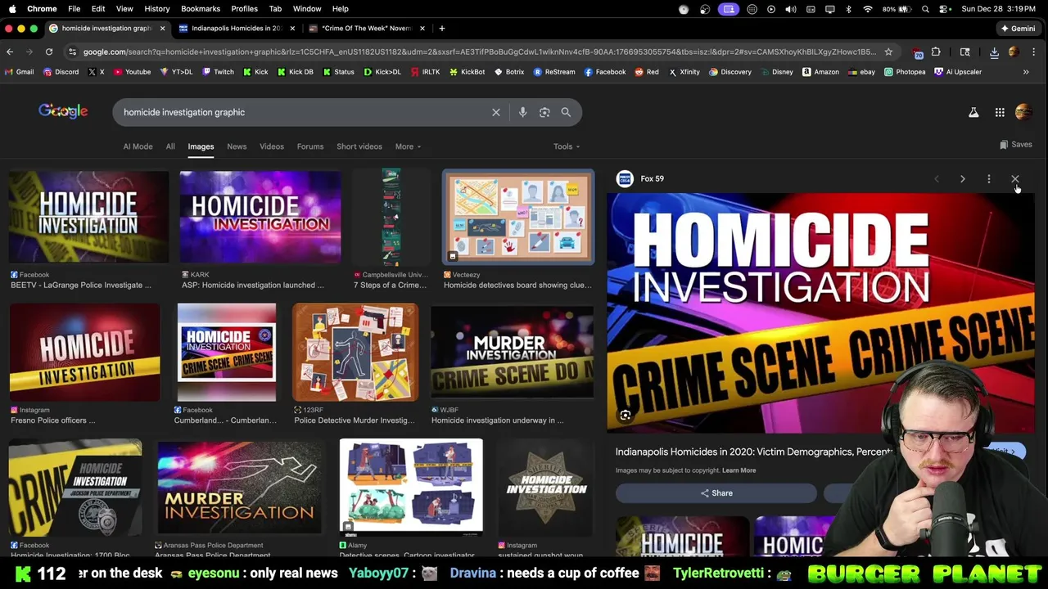The height and width of the screenshot is (589, 1048).
Task: Switch to AI Mode tab
Action: pos(138,146)
